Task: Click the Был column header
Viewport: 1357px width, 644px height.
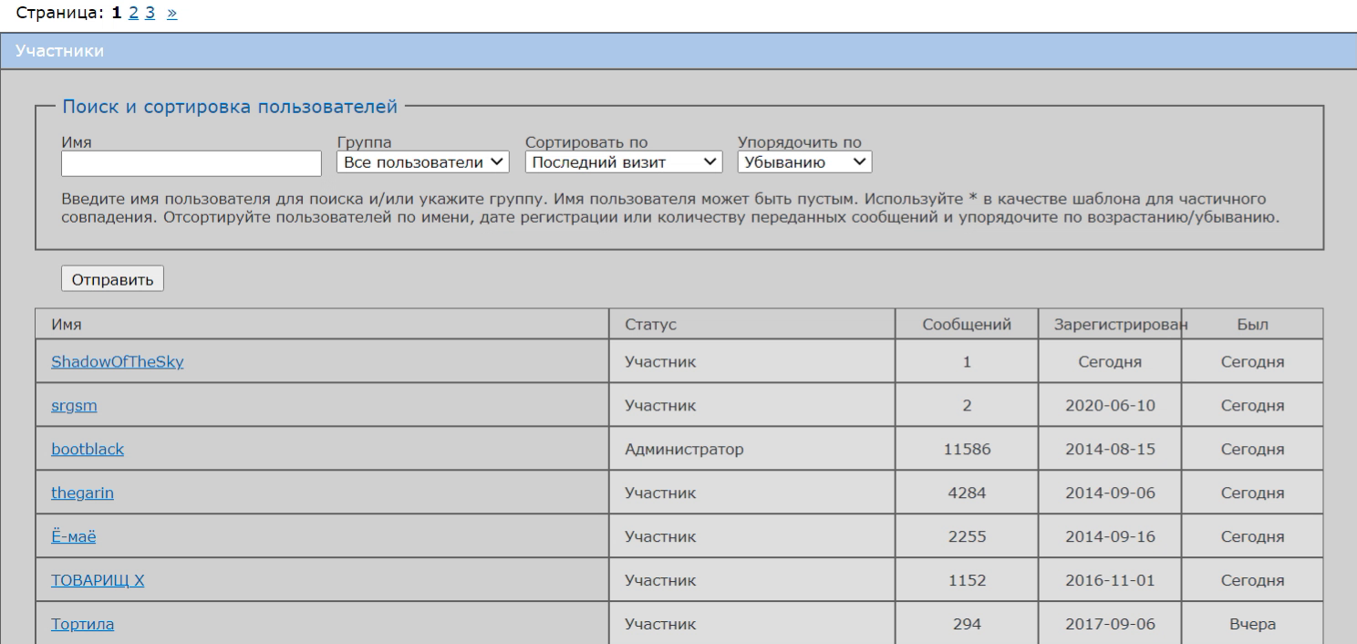Action: coord(1253,324)
